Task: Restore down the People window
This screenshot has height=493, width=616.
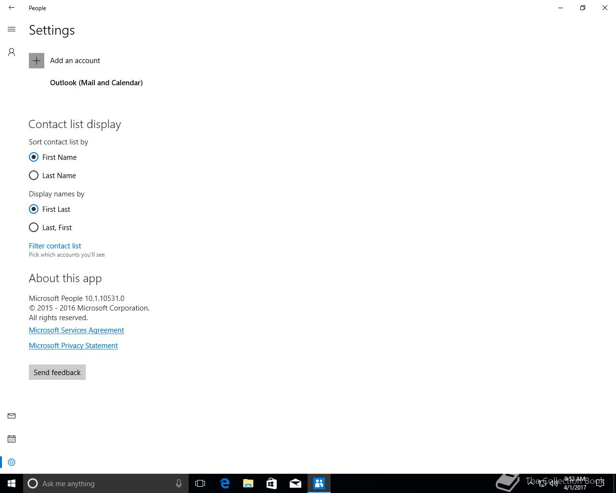Action: point(583,8)
